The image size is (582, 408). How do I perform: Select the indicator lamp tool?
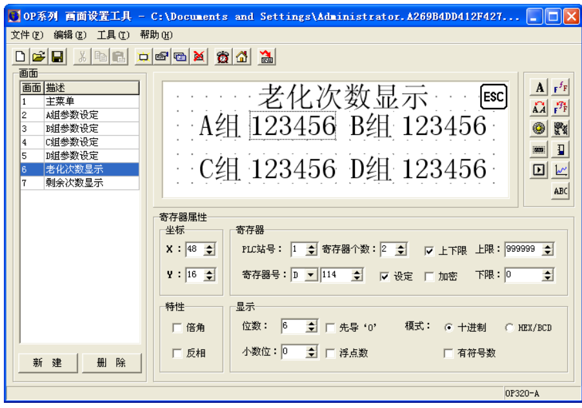pos(539,129)
